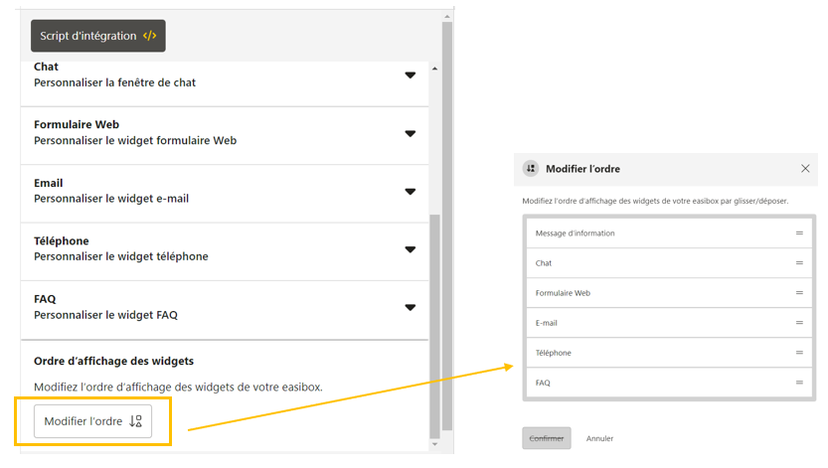This screenshot has width=828, height=468.
Task: Click the E-mail row drag handle
Action: tap(799, 323)
